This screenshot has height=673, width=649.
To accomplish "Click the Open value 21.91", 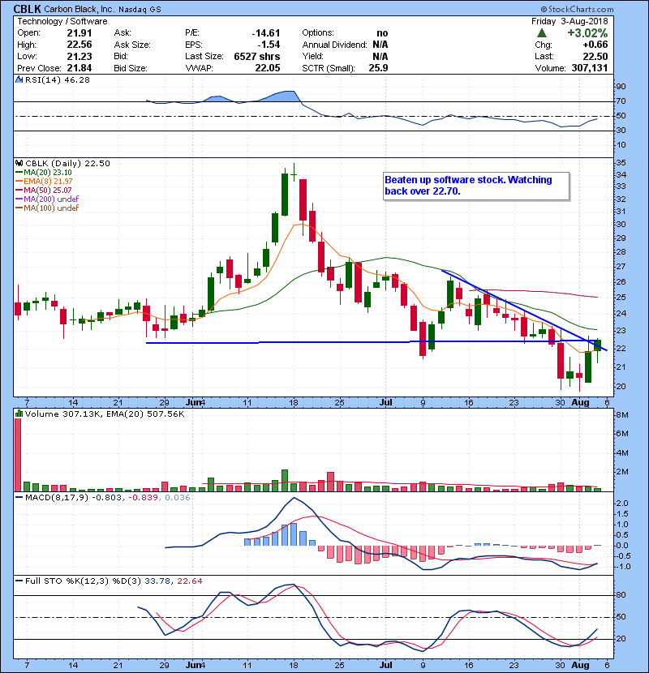I will pyautogui.click(x=80, y=33).
